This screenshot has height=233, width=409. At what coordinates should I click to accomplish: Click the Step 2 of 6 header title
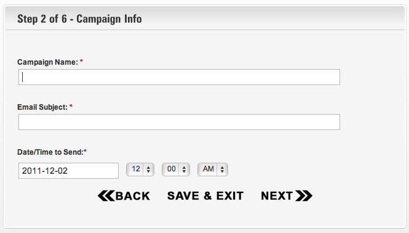[x=79, y=19]
